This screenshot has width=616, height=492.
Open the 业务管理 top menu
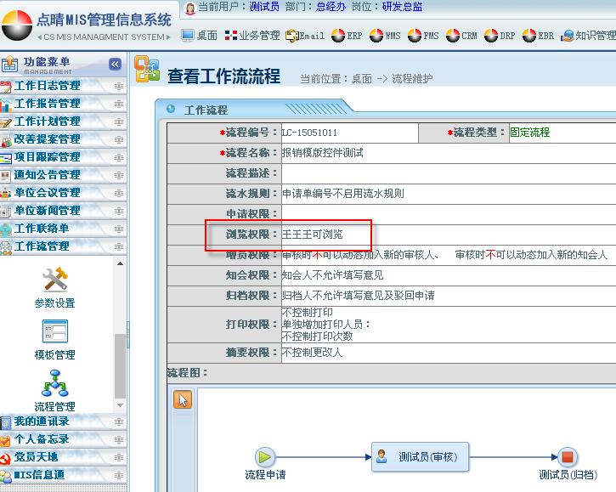pos(252,36)
